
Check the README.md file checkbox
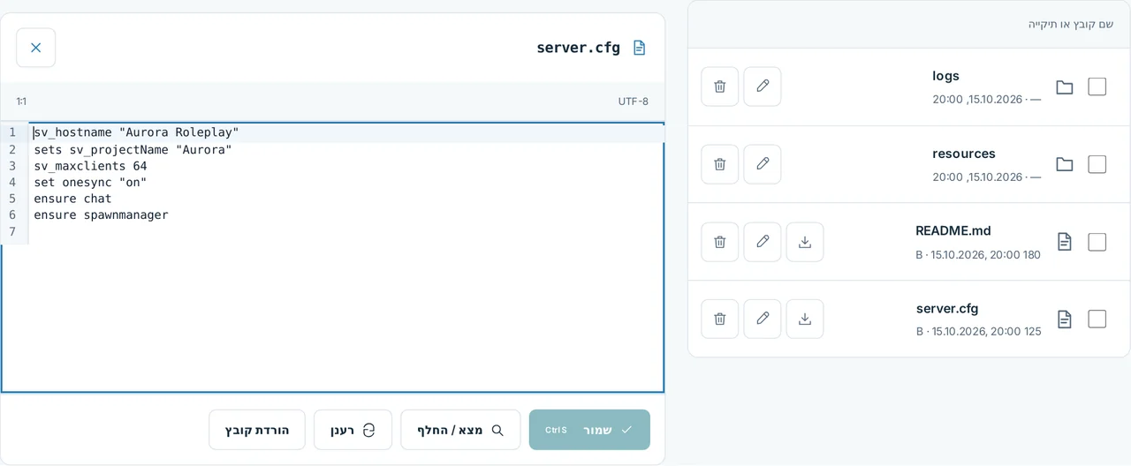point(1097,242)
